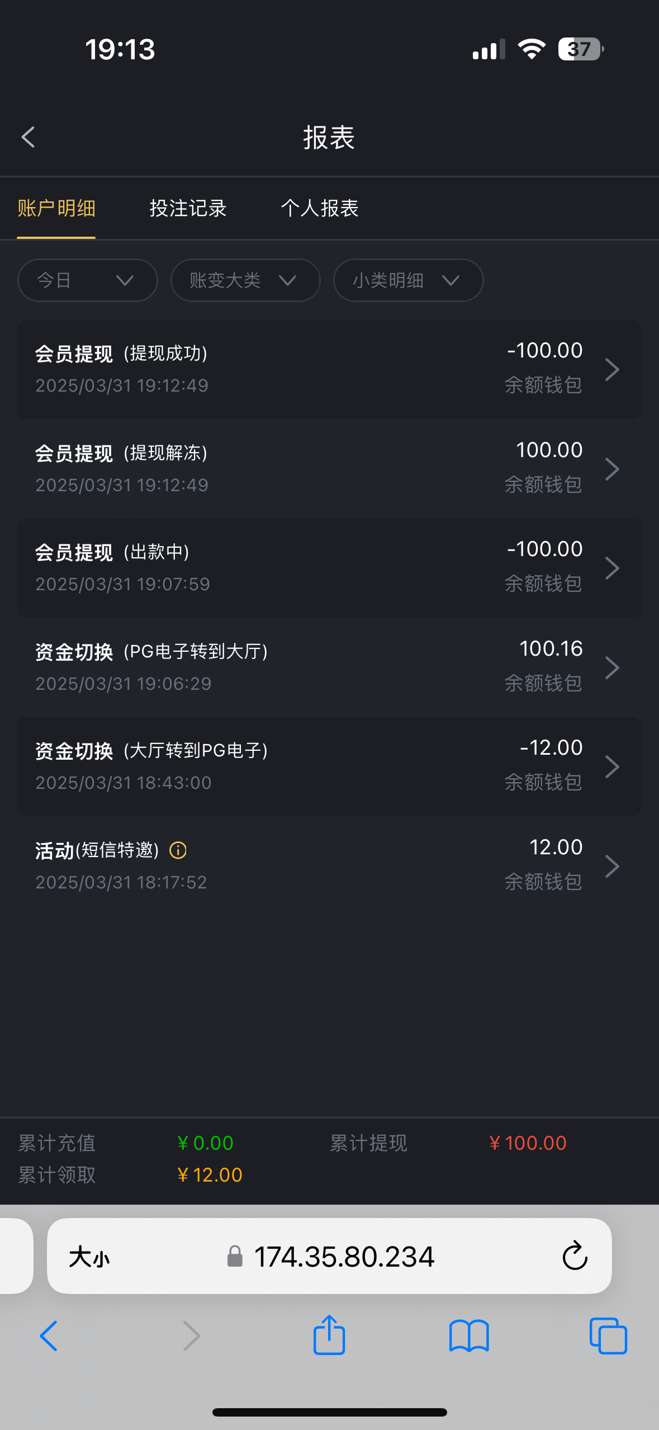Go back using Safari's bottom back arrow
The image size is (659, 1430).
[x=49, y=1336]
